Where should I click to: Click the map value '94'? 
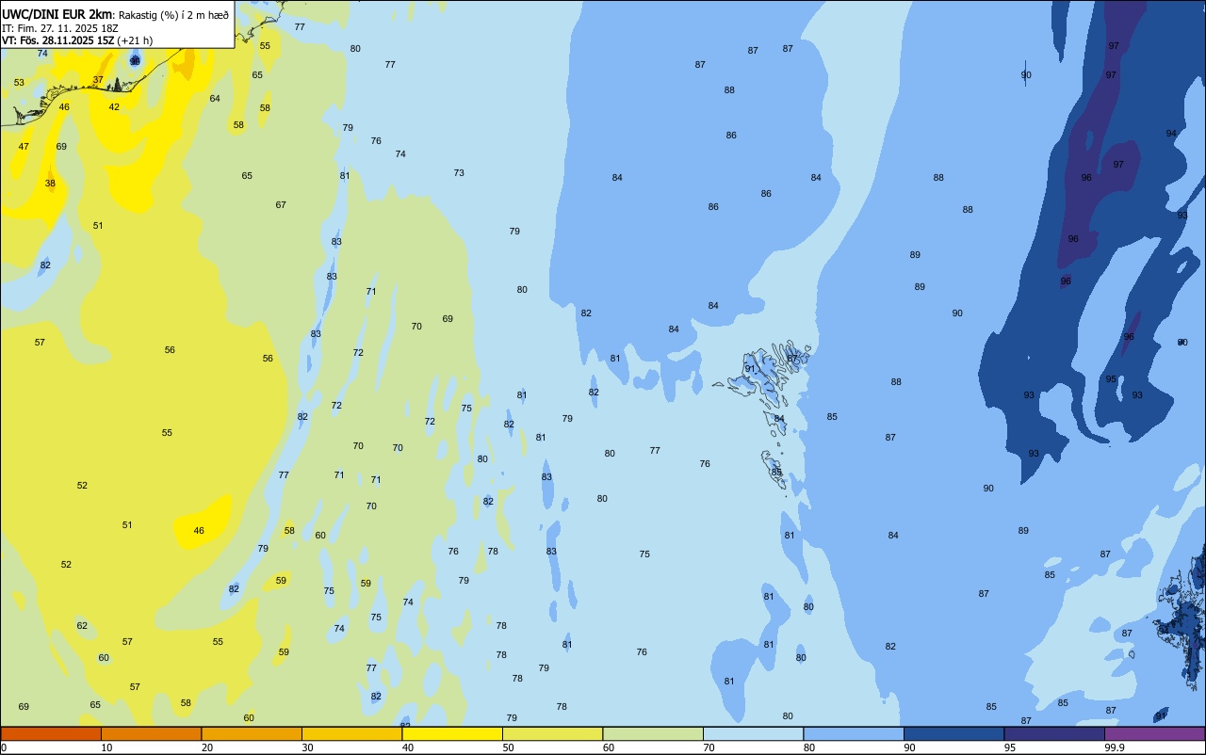(1171, 134)
